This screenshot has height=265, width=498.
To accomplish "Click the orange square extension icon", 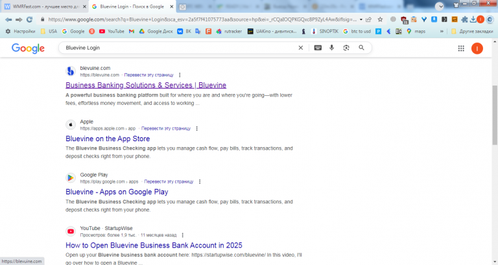I will click(x=455, y=19).
